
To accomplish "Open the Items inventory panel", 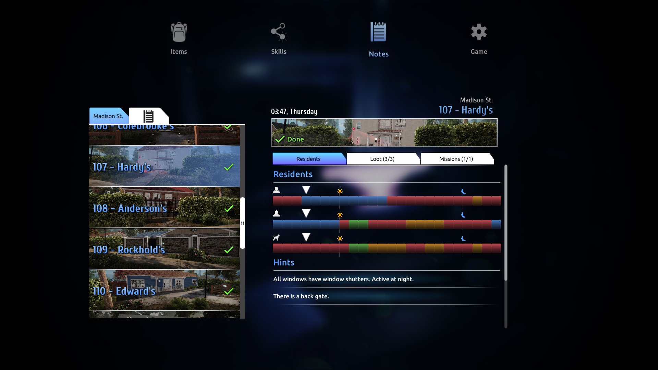I will (x=179, y=38).
